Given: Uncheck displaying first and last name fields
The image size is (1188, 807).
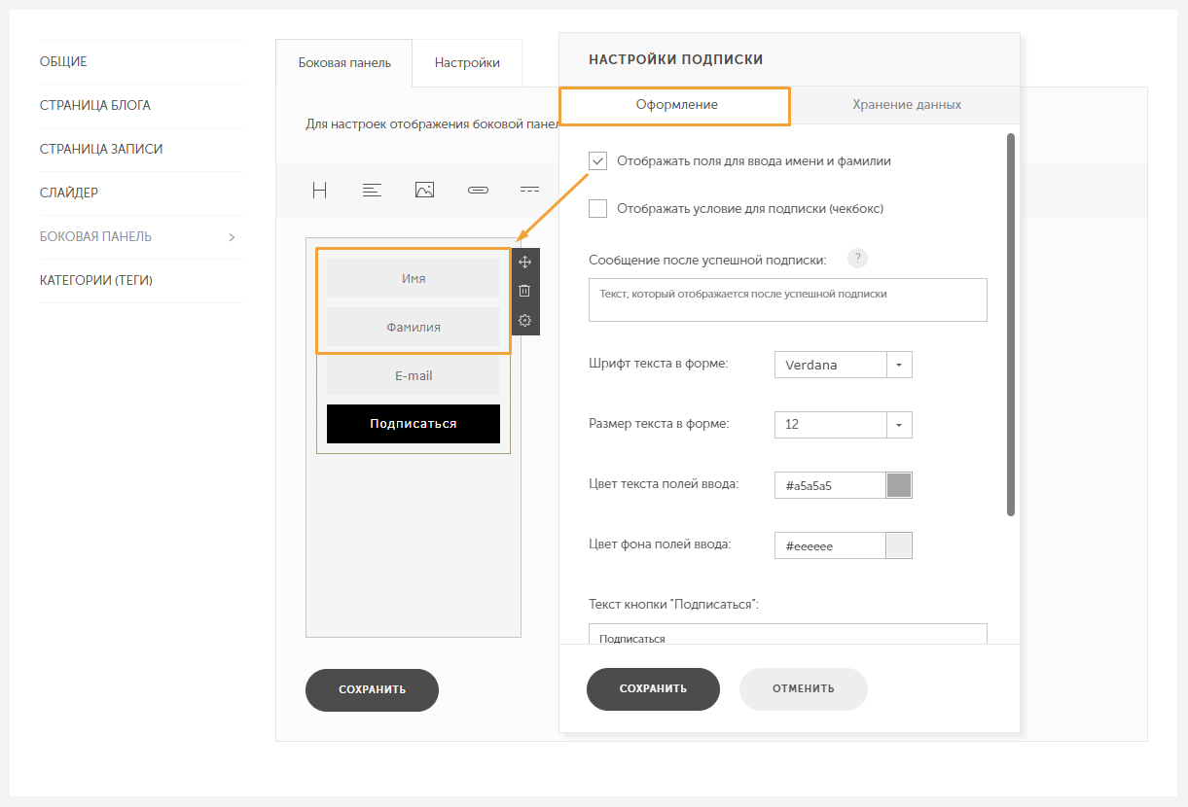Looking at the screenshot, I should [598, 161].
